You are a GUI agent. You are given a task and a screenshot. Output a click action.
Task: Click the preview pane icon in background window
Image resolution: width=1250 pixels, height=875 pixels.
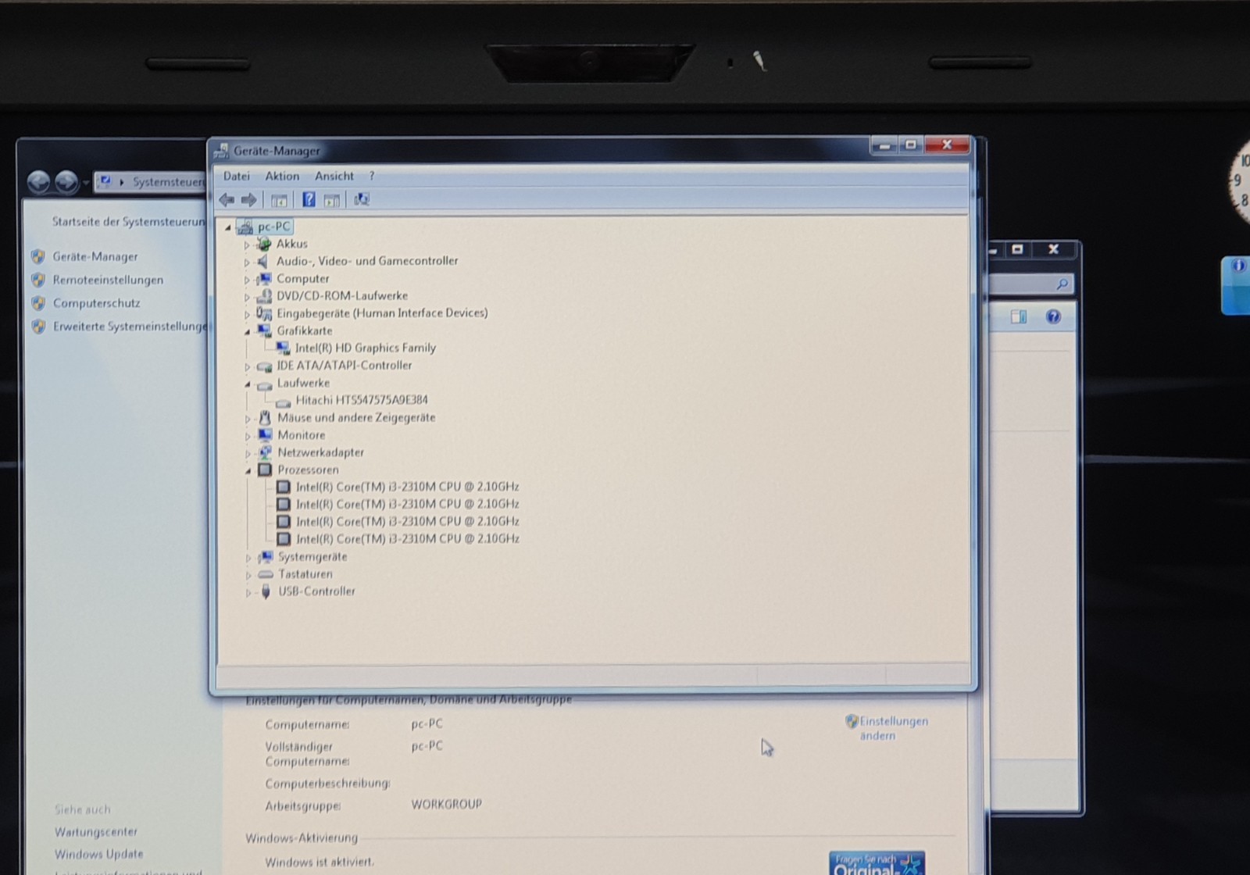(x=1019, y=316)
